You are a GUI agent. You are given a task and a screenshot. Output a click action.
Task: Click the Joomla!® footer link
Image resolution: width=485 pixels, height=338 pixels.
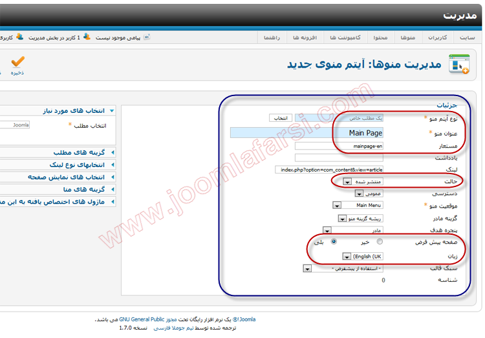click(x=244, y=319)
